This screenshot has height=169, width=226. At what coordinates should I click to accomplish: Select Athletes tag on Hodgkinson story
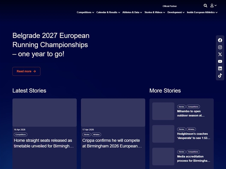point(191,129)
